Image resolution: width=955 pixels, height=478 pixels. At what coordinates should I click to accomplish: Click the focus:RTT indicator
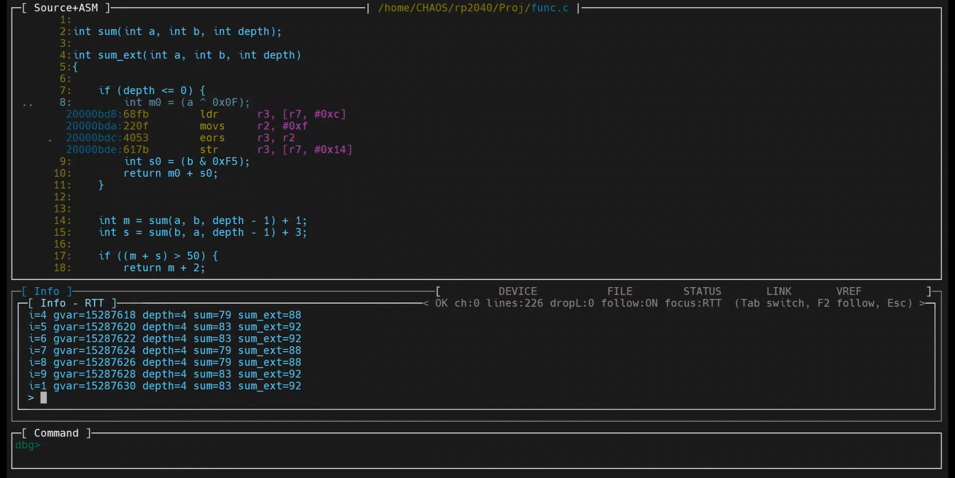point(693,303)
